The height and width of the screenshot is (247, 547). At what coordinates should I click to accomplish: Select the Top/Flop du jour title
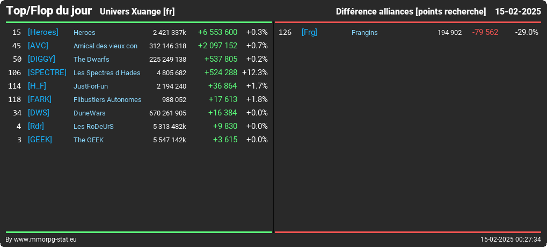coord(49,11)
